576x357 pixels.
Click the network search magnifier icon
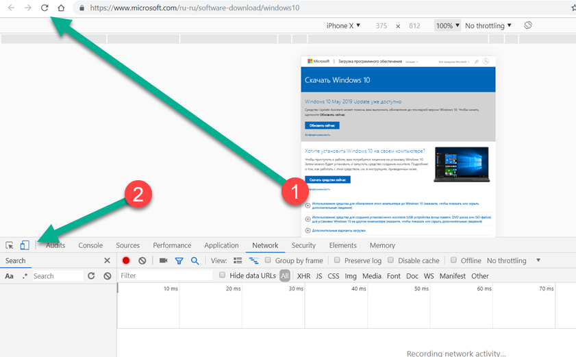[x=195, y=260]
